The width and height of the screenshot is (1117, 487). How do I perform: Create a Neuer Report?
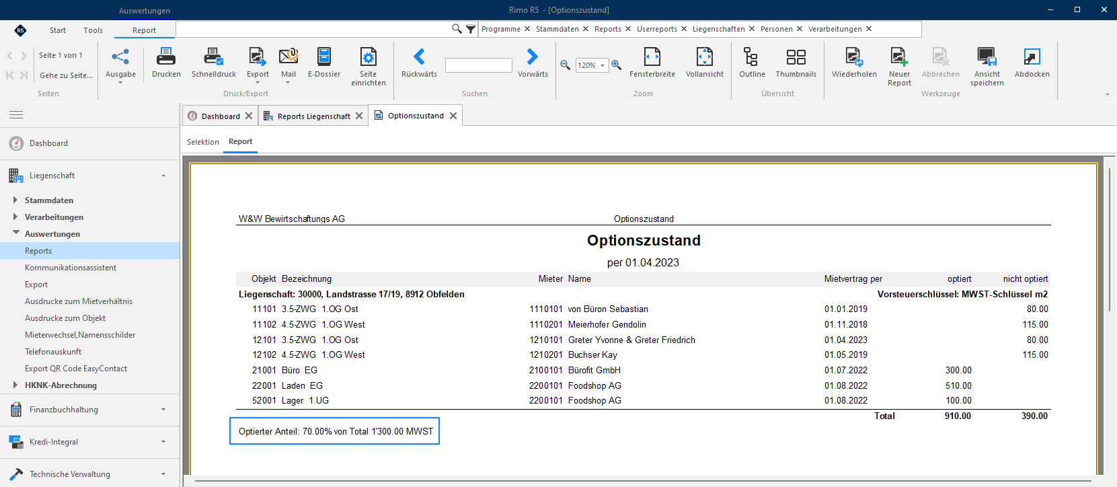click(x=899, y=67)
